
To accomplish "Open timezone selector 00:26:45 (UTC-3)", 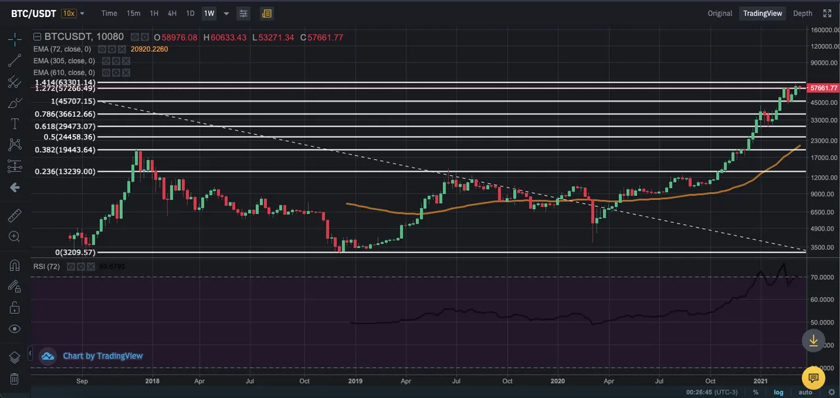I will tap(713, 392).
